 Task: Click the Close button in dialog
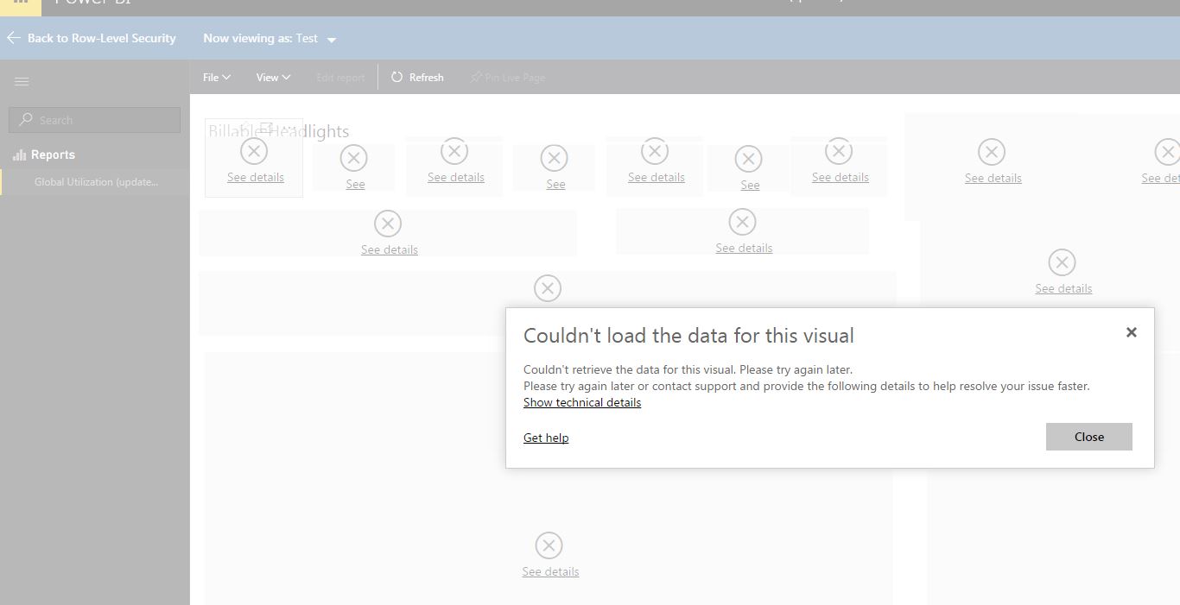[1088, 437]
